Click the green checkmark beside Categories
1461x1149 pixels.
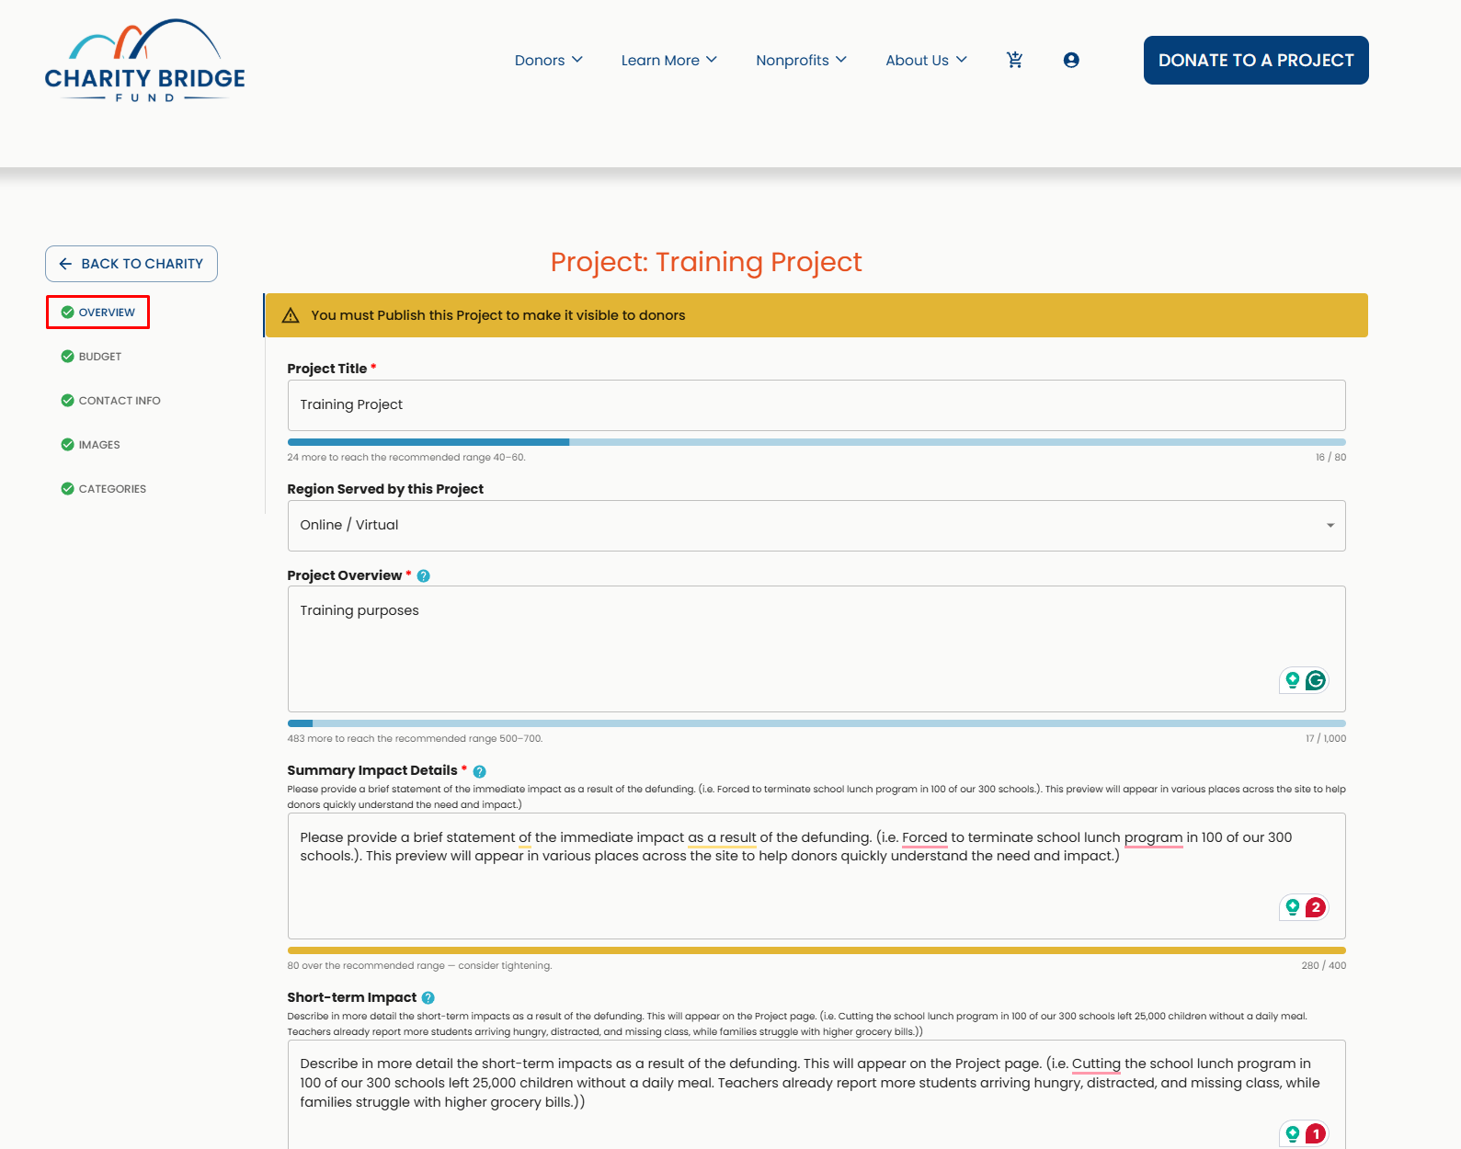[x=67, y=489]
